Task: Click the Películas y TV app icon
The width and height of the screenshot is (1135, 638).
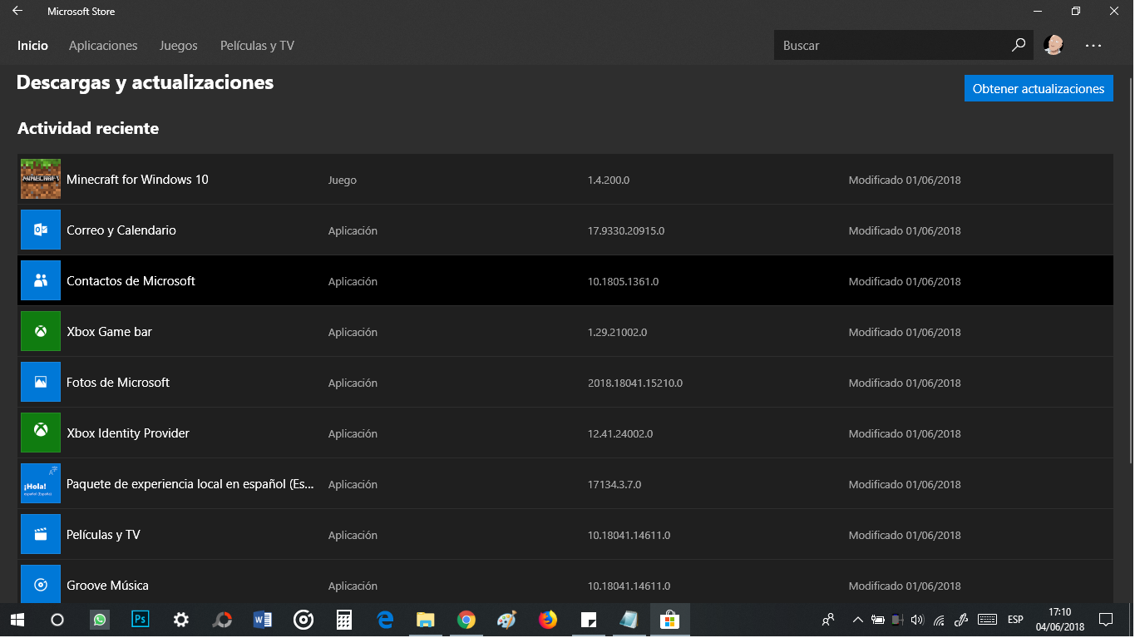Action: coord(41,534)
